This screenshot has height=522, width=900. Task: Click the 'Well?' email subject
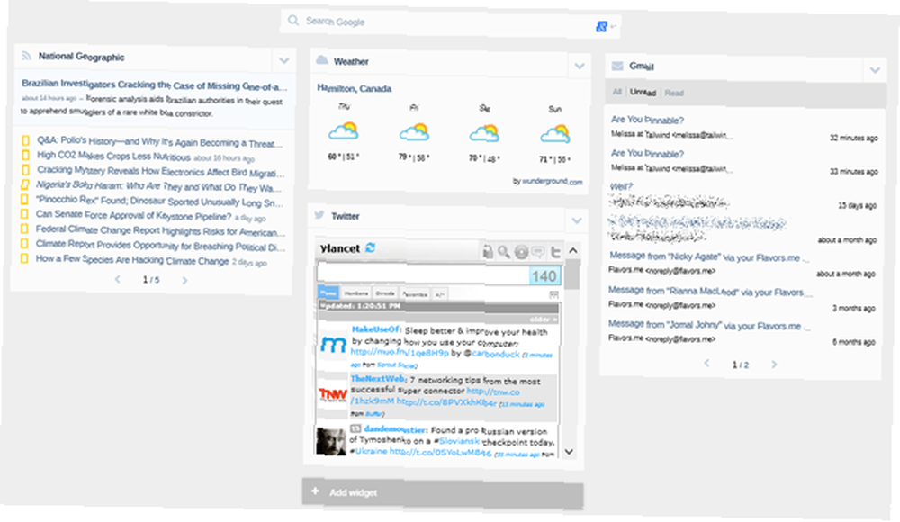click(621, 186)
